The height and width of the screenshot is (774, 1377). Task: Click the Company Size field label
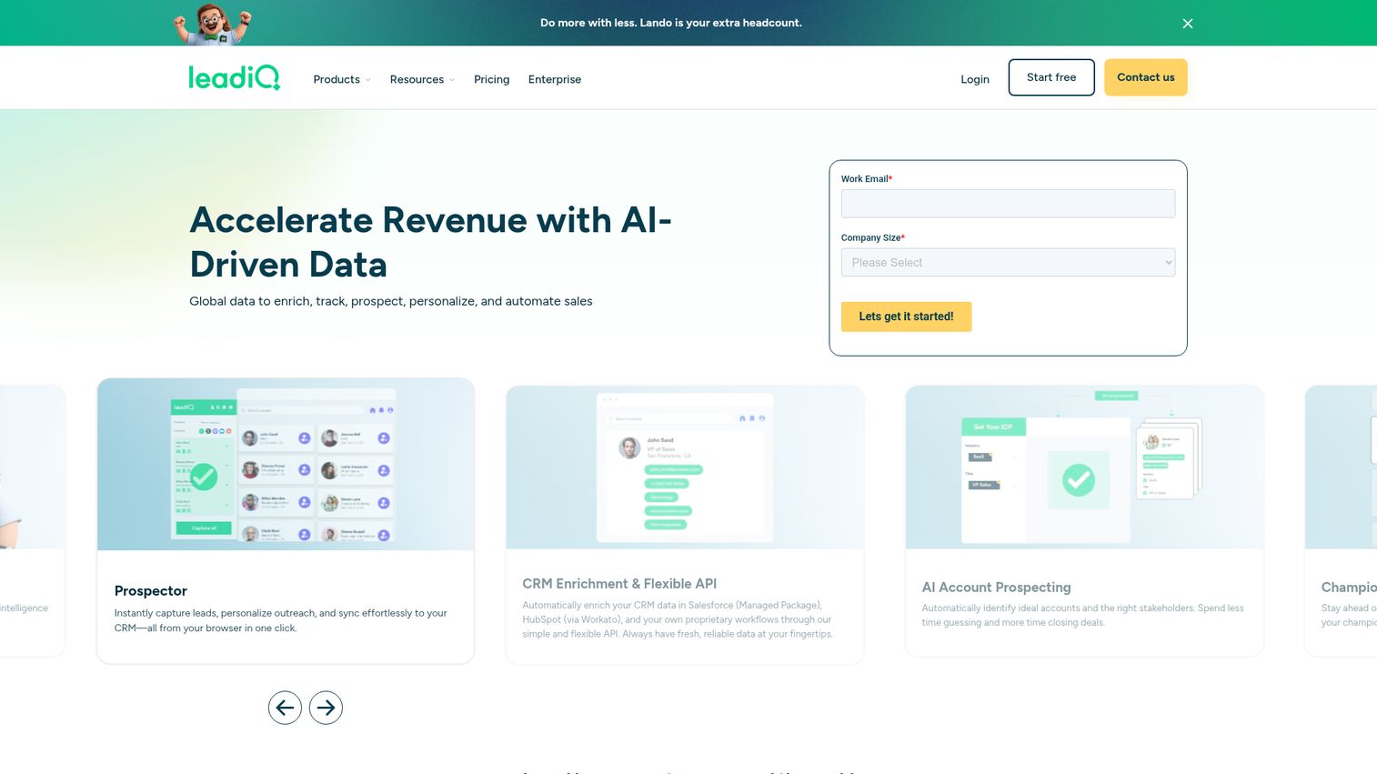point(873,238)
